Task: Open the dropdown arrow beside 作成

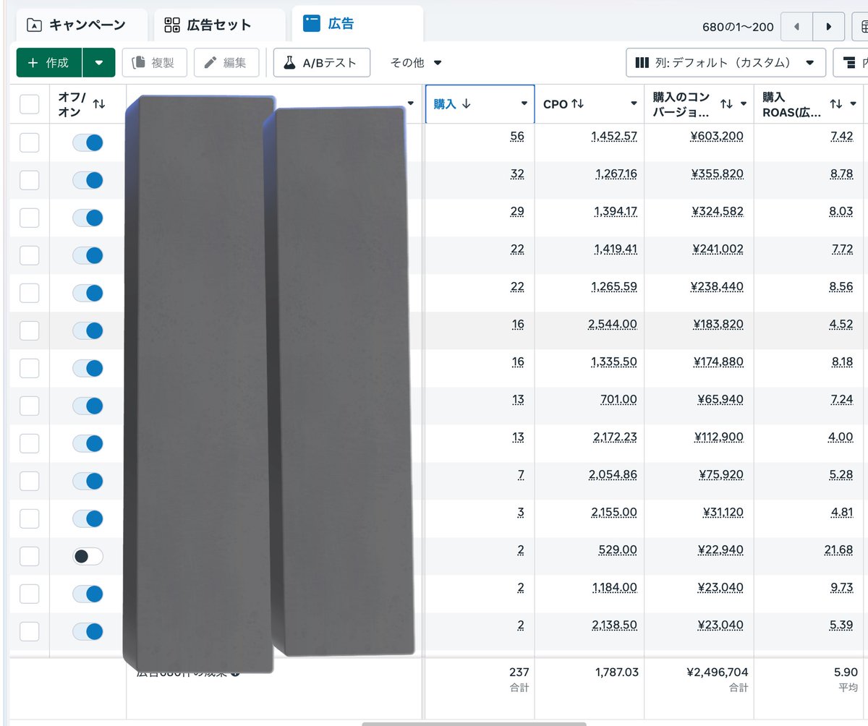Action: [99, 62]
